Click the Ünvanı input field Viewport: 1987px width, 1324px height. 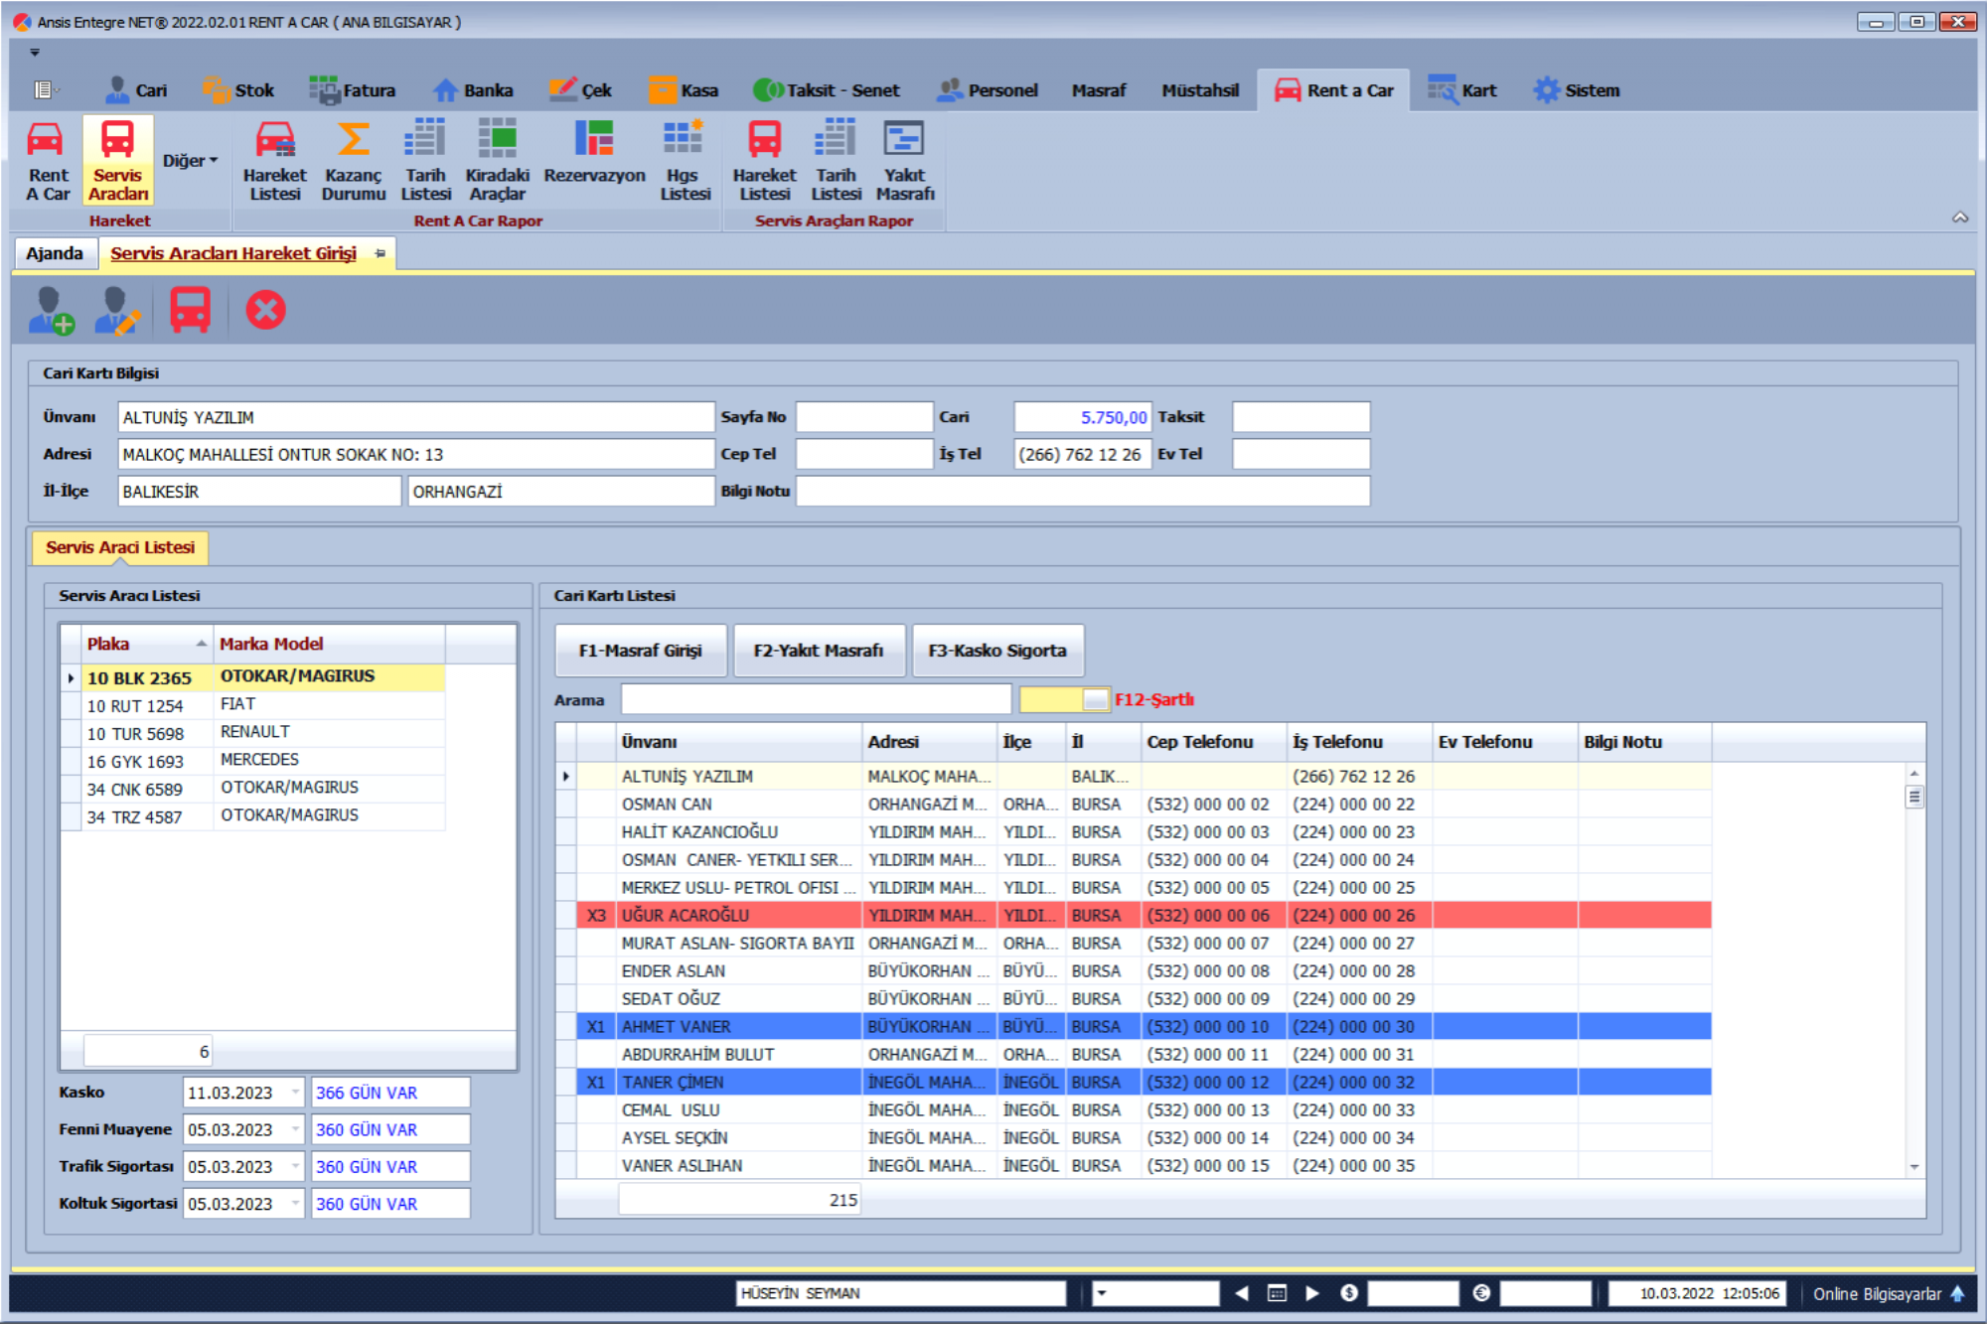(x=415, y=417)
